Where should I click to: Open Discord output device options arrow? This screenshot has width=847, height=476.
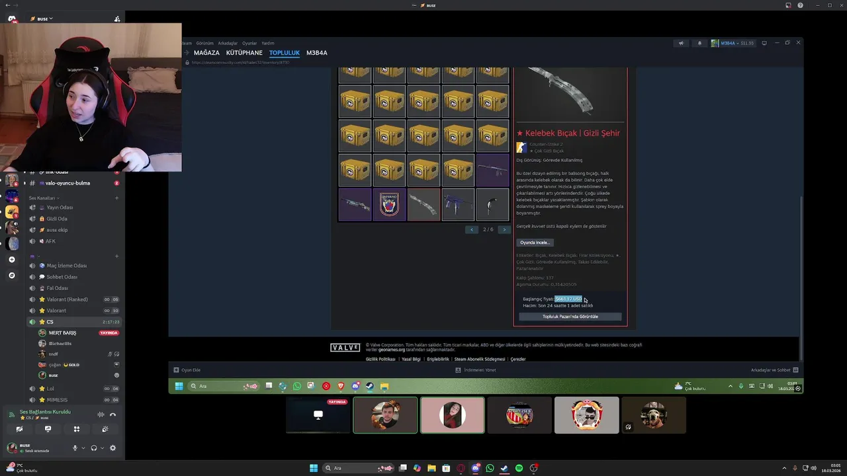(x=102, y=448)
